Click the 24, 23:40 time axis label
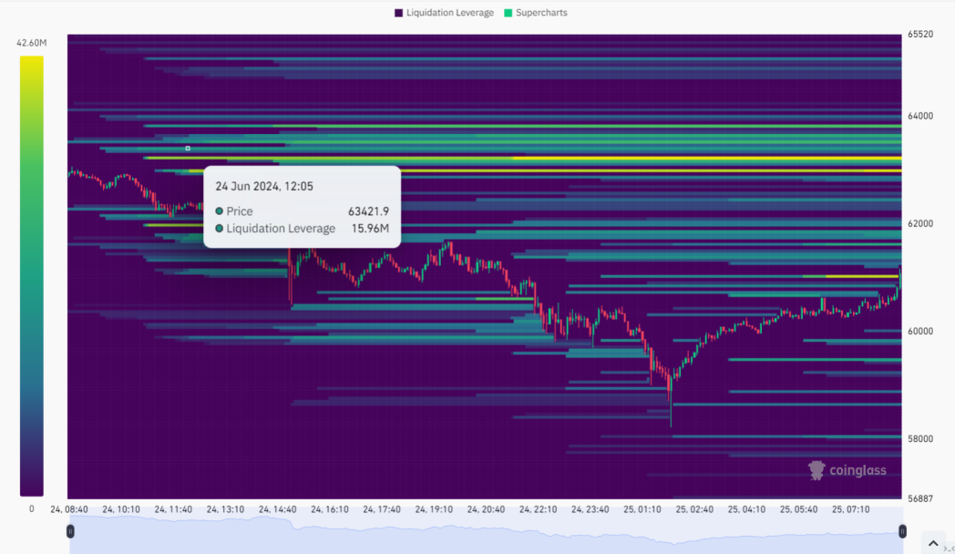The height and width of the screenshot is (554, 955). [x=590, y=509]
